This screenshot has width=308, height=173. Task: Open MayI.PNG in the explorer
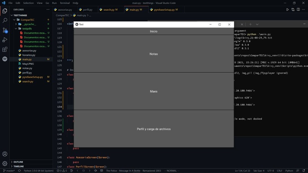pos(28,64)
